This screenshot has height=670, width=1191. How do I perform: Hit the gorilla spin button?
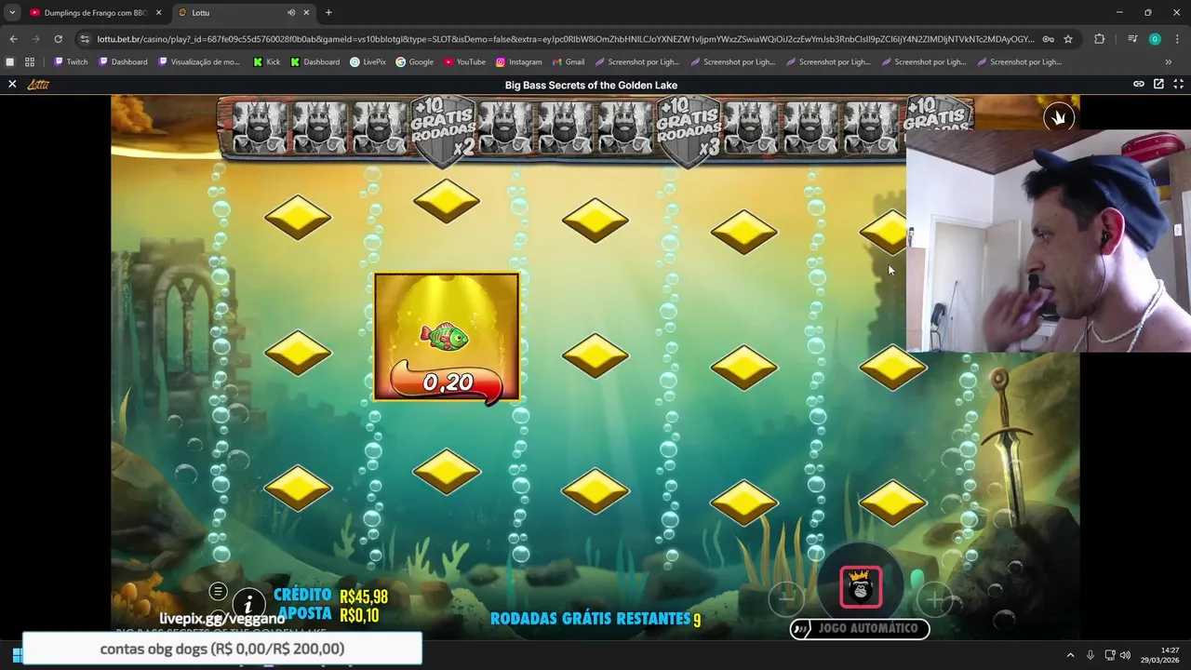click(861, 586)
